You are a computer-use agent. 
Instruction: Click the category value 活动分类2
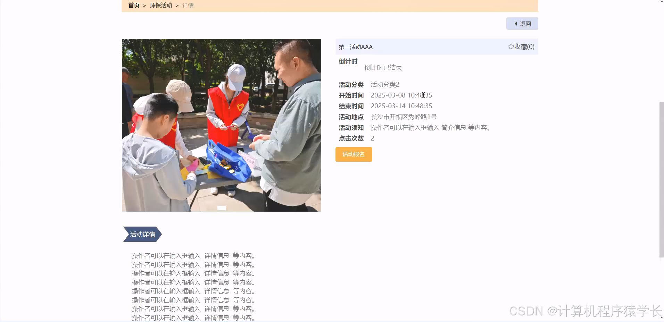pos(385,84)
